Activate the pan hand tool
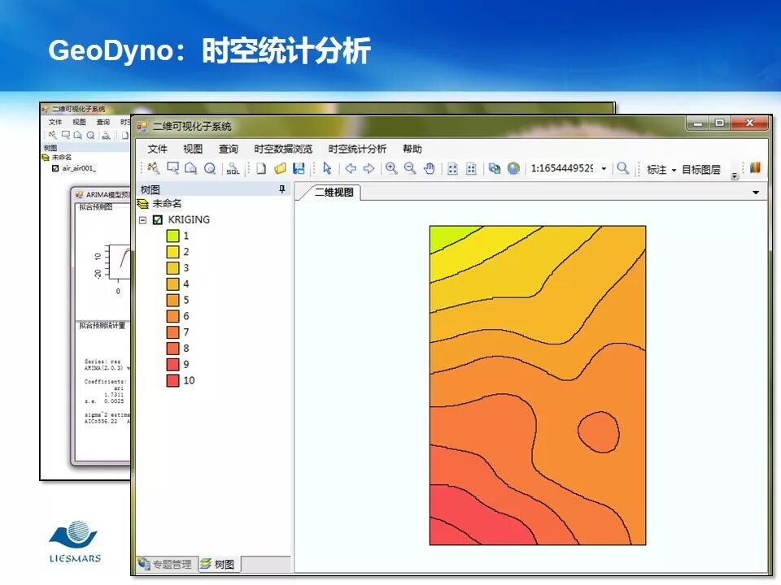This screenshot has width=781, height=585. click(429, 168)
